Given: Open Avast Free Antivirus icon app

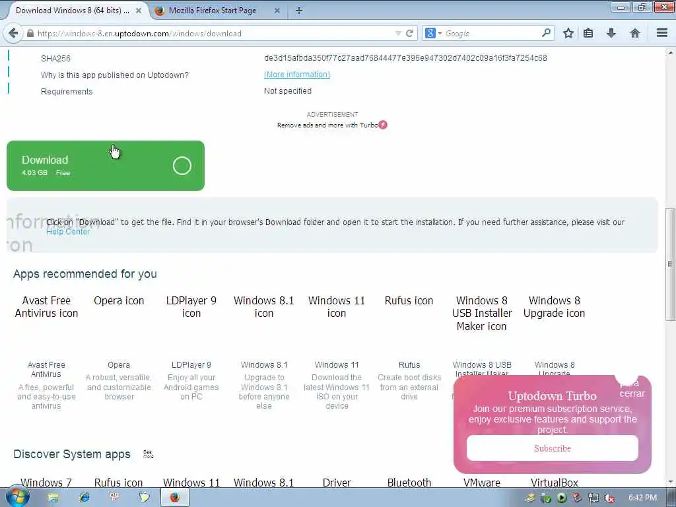Looking at the screenshot, I should pos(47,306).
